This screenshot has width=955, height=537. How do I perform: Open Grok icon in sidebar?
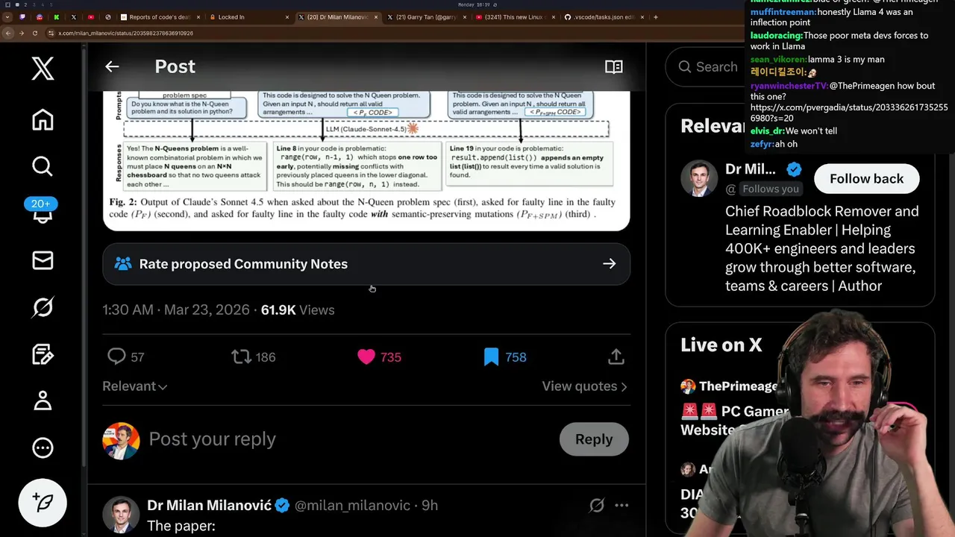(x=43, y=307)
